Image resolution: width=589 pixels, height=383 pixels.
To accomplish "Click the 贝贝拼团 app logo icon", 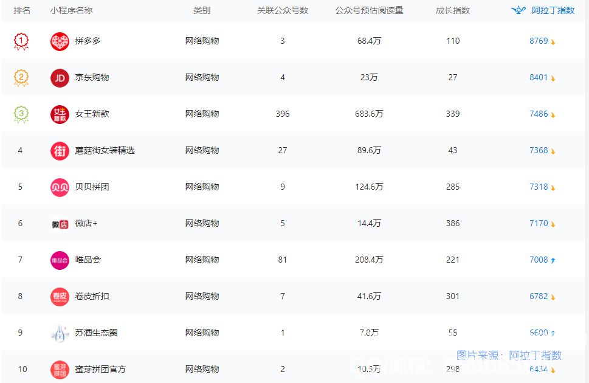I will [x=60, y=187].
